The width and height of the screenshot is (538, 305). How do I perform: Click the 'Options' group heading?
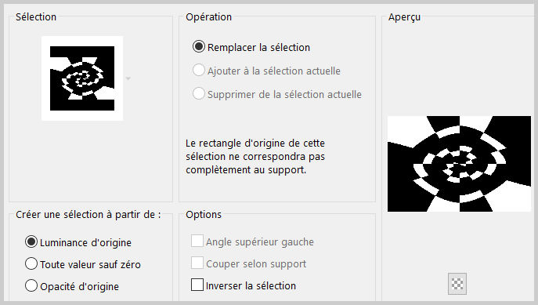(x=204, y=215)
